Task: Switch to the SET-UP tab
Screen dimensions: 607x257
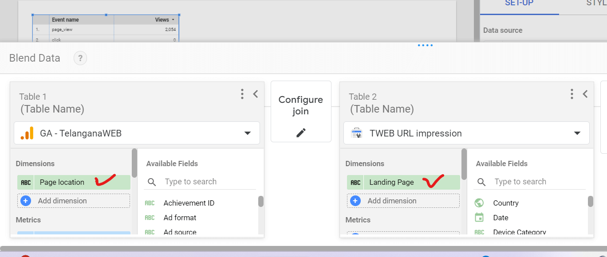Action: (519, 4)
